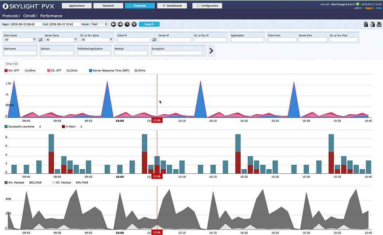Click the Client Port field
The height and width of the screenshot is (235, 383).
pyautogui.click(x=282, y=39)
